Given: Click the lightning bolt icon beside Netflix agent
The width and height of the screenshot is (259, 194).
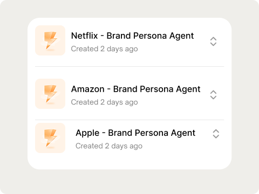Looking at the screenshot, I should 50,40.
